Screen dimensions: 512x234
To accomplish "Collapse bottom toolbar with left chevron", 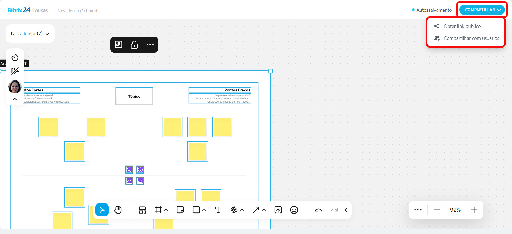I will [346, 210].
